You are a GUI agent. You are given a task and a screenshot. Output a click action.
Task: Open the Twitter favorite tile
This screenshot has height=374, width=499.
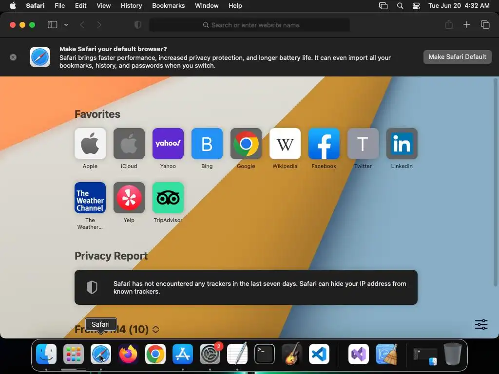363,144
